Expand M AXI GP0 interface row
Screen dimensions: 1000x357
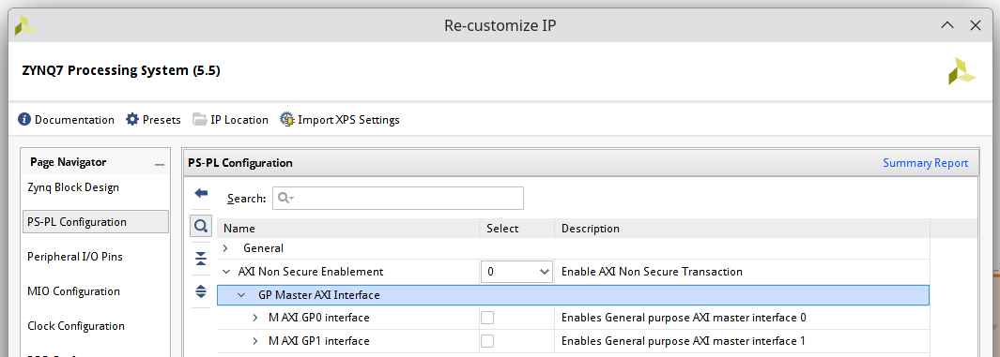pyautogui.click(x=255, y=318)
